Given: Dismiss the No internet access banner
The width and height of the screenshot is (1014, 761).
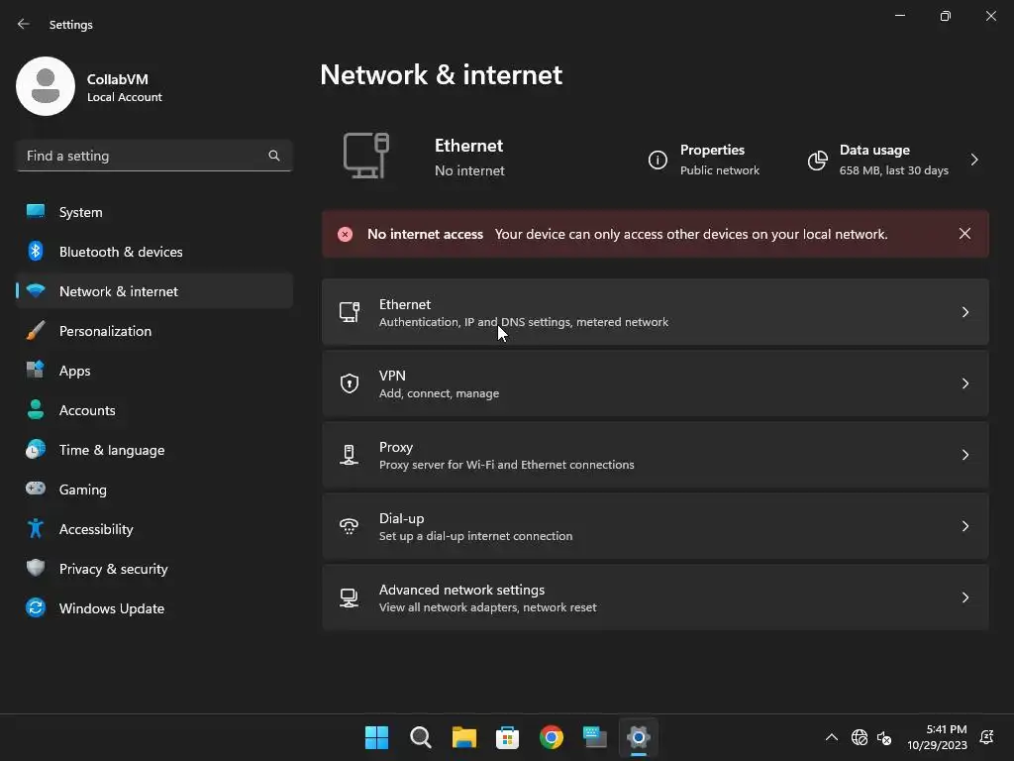Looking at the screenshot, I should coord(964,234).
